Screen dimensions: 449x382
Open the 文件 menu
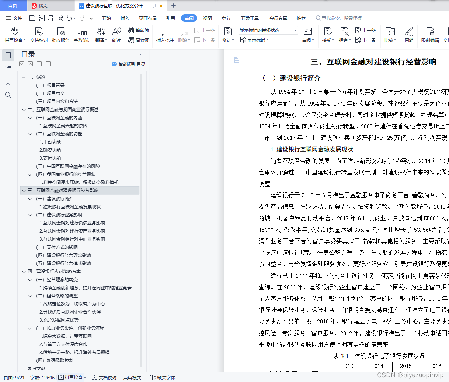click(x=18, y=18)
